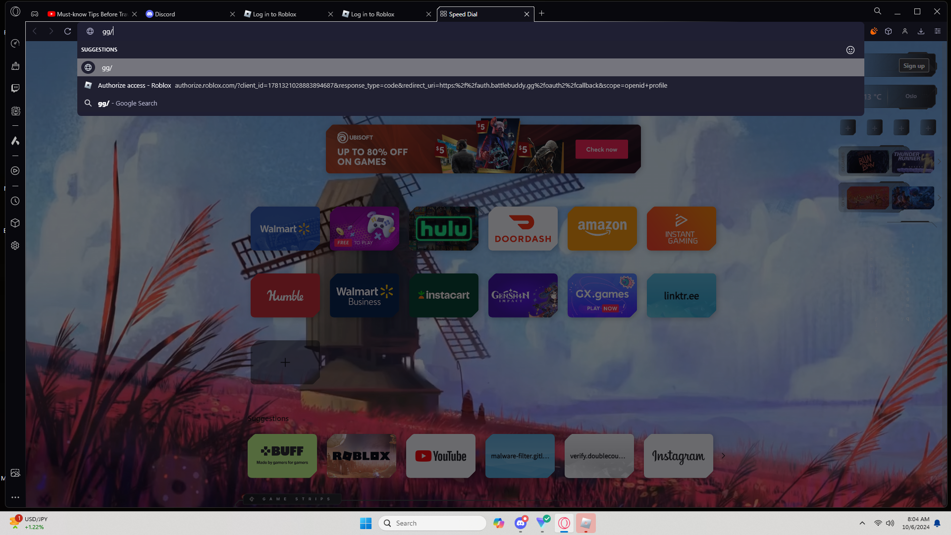Open GX Control speedometer panel in sidebar

tap(15, 44)
